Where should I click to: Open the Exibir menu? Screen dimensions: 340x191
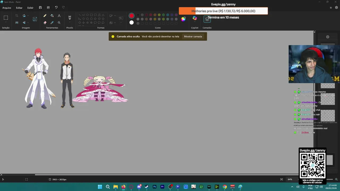pos(30,8)
